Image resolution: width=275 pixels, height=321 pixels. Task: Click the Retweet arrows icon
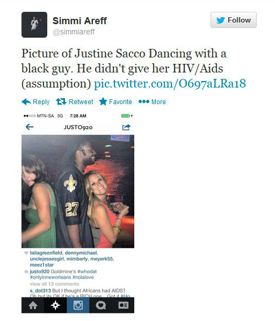(x=61, y=101)
